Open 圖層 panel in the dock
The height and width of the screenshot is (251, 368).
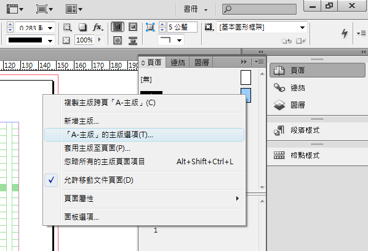pyautogui.click(x=318, y=105)
